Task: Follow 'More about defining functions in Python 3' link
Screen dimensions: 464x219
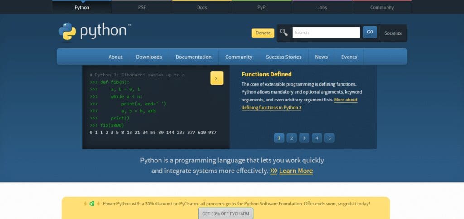Action: [x=300, y=104]
